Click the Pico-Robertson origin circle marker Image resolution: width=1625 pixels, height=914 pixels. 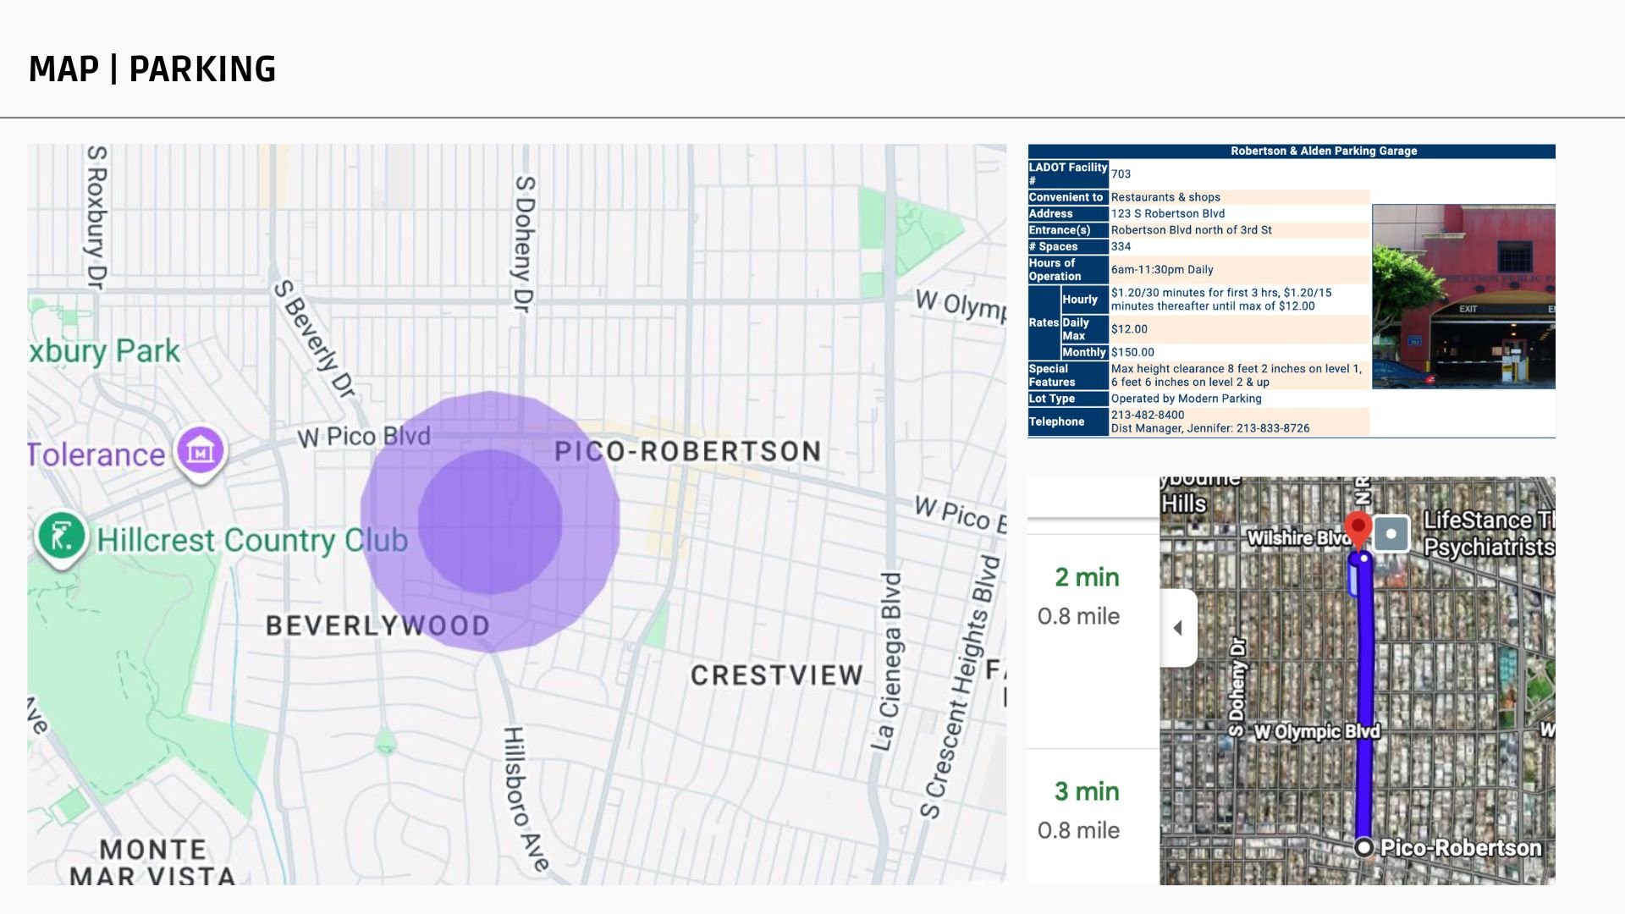[1363, 847]
